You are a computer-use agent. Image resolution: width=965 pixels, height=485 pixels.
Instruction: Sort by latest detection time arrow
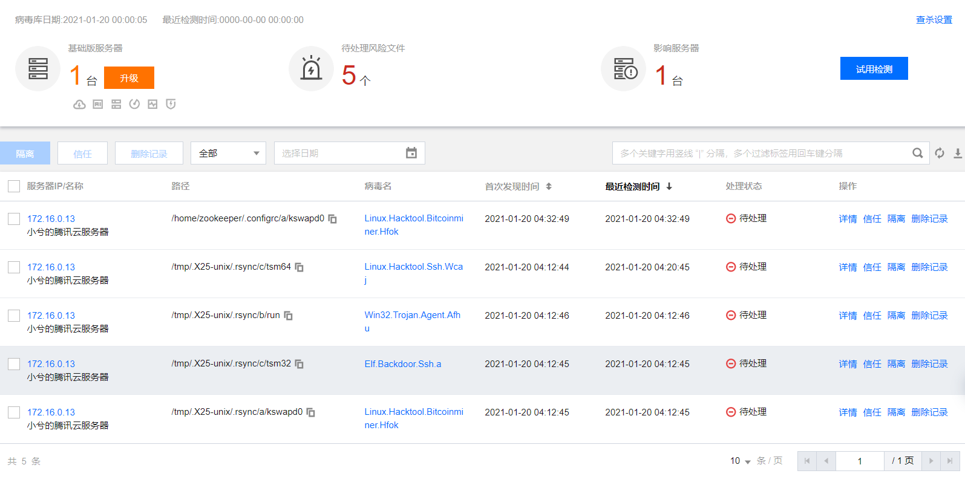tap(669, 186)
